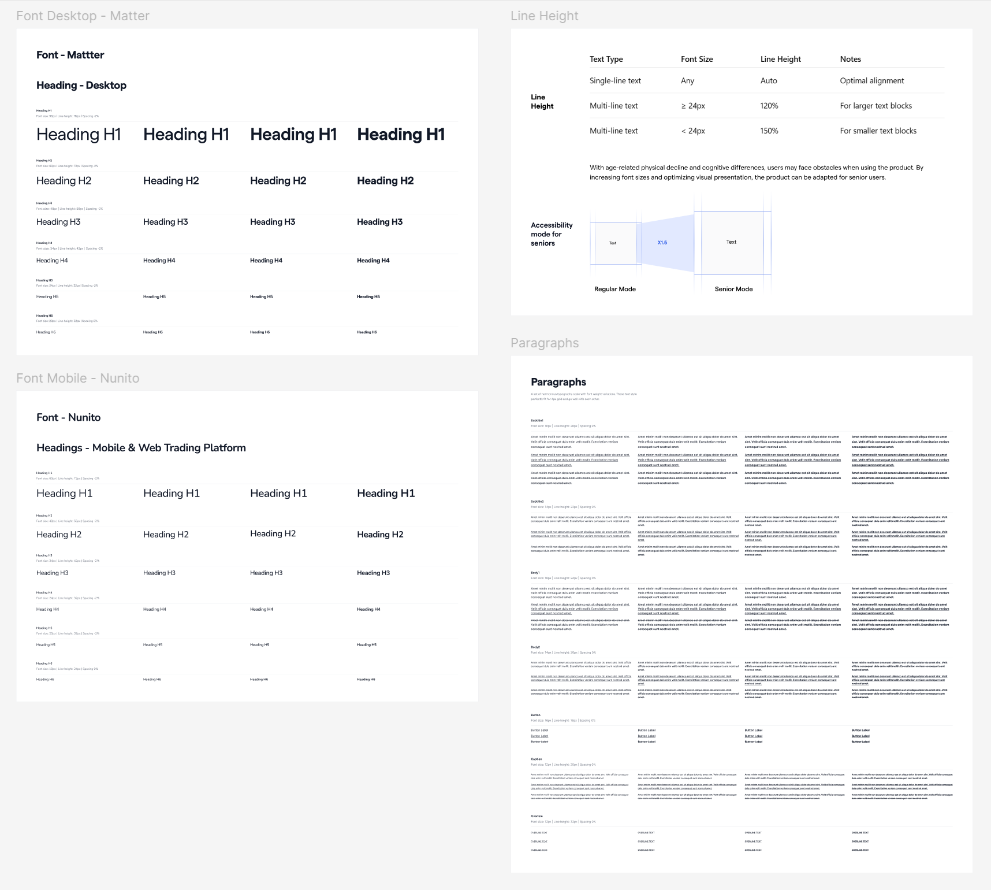Click the 'Heading - Desktop' title text

[81, 86]
